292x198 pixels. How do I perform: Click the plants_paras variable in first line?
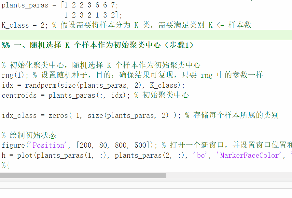click(25, 5)
